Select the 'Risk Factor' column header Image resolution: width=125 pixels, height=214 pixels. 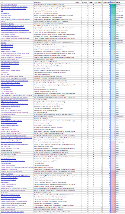98,2
